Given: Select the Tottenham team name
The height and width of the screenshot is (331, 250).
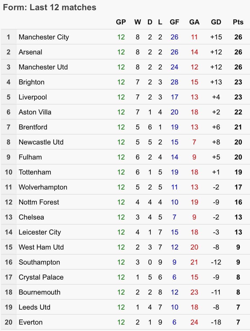Looking at the screenshot, I should coord(35,172).
